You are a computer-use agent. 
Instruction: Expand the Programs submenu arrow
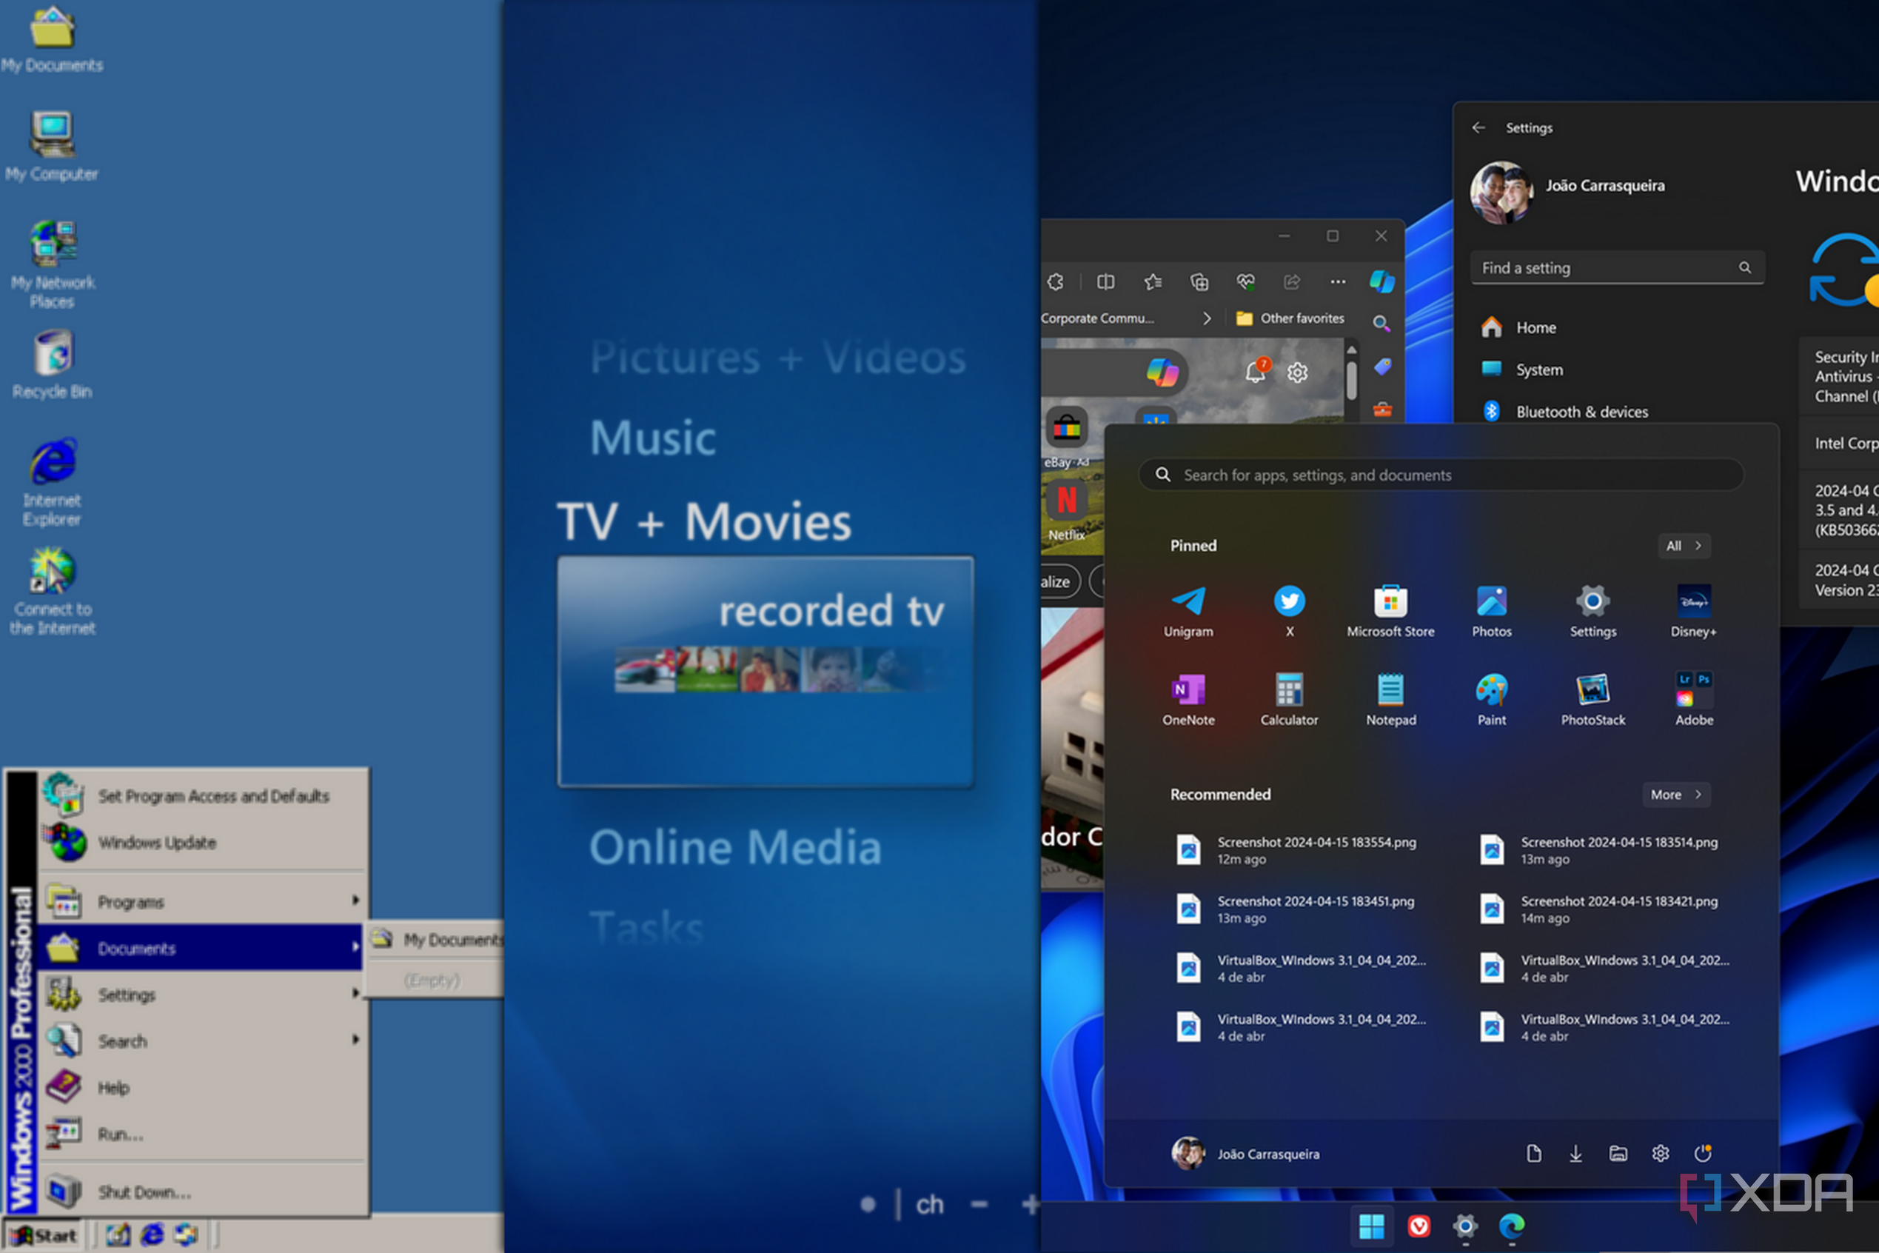pyautogui.click(x=355, y=901)
